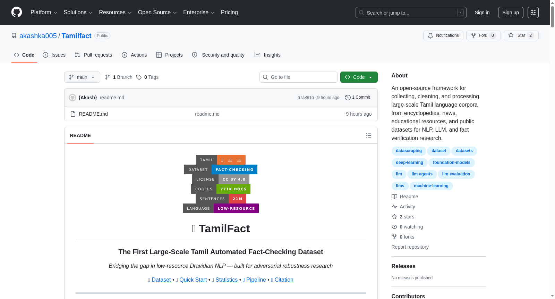
Task: Open commit 67a8916
Action: coord(306,98)
